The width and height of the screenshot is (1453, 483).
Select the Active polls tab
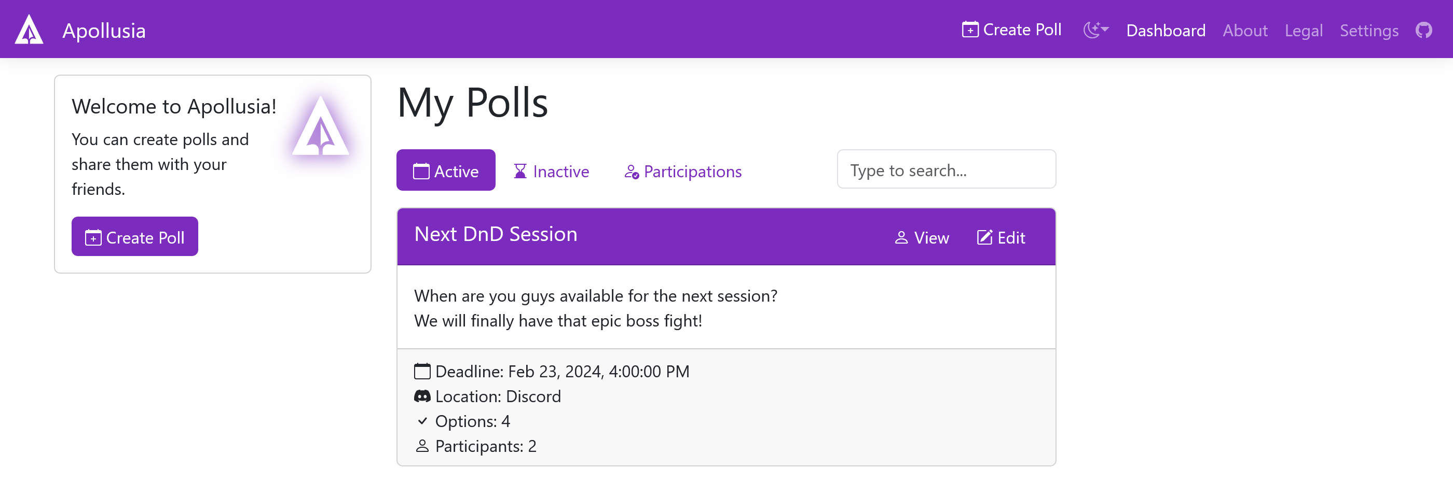(446, 171)
